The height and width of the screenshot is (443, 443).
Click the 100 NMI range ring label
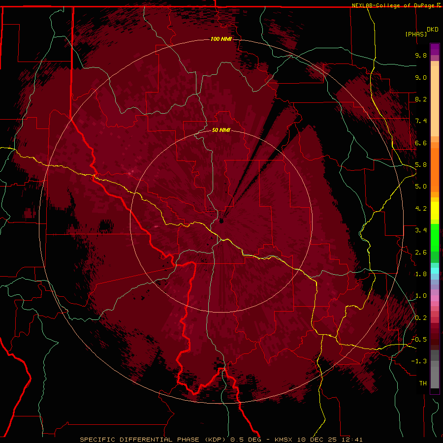[x=221, y=39]
